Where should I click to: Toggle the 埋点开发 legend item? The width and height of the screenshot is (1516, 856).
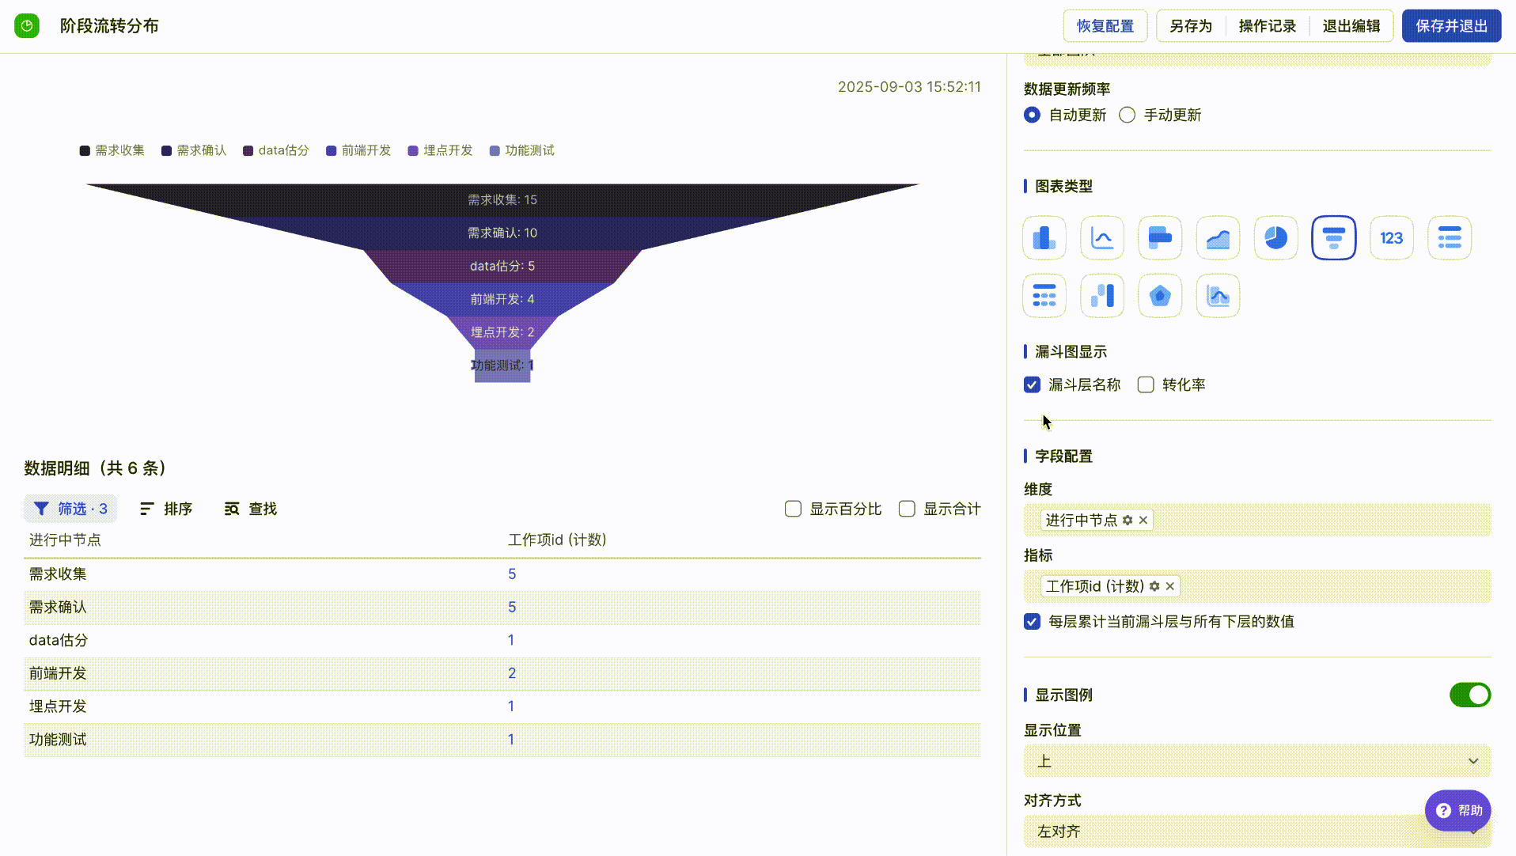pos(440,150)
